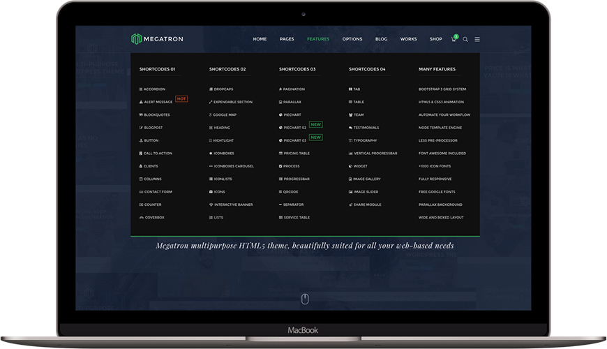Click the Google Map menu entry
Screen dimensions: 607x349
[x=225, y=114]
